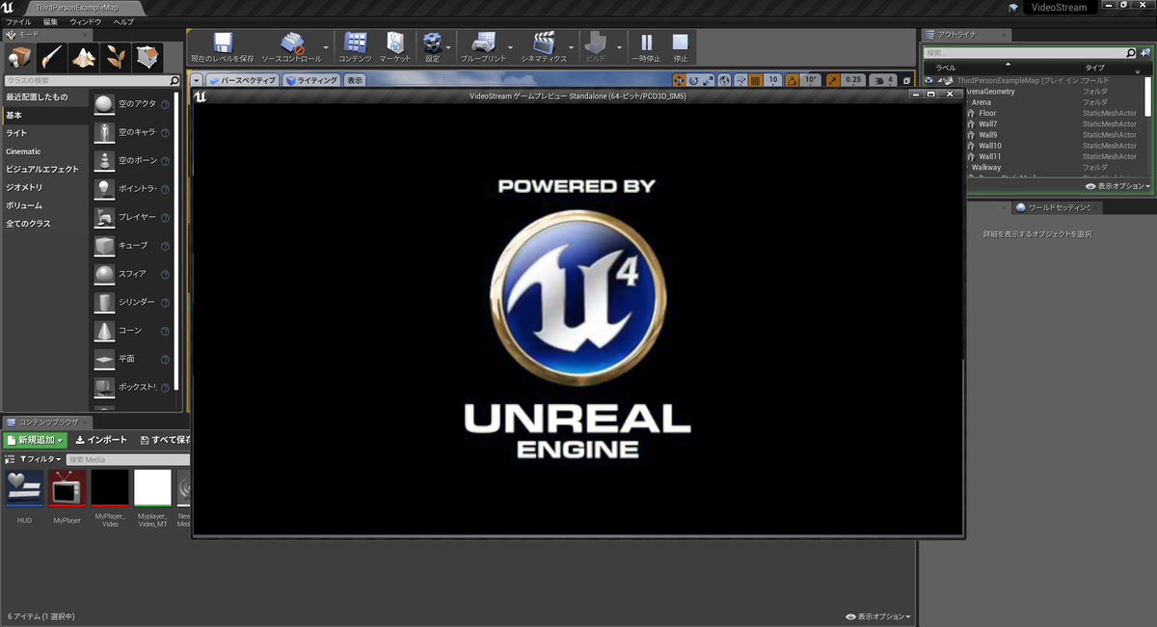Select the Paint mode brush icon
This screenshot has width=1157, height=627.
tap(52, 58)
